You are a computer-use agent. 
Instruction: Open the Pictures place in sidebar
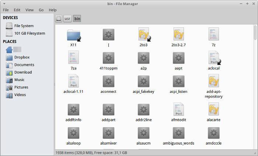click(21, 87)
